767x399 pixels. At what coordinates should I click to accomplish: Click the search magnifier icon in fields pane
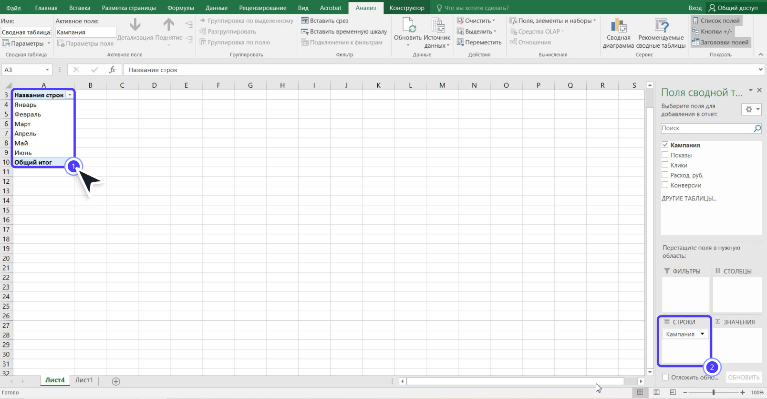(757, 128)
